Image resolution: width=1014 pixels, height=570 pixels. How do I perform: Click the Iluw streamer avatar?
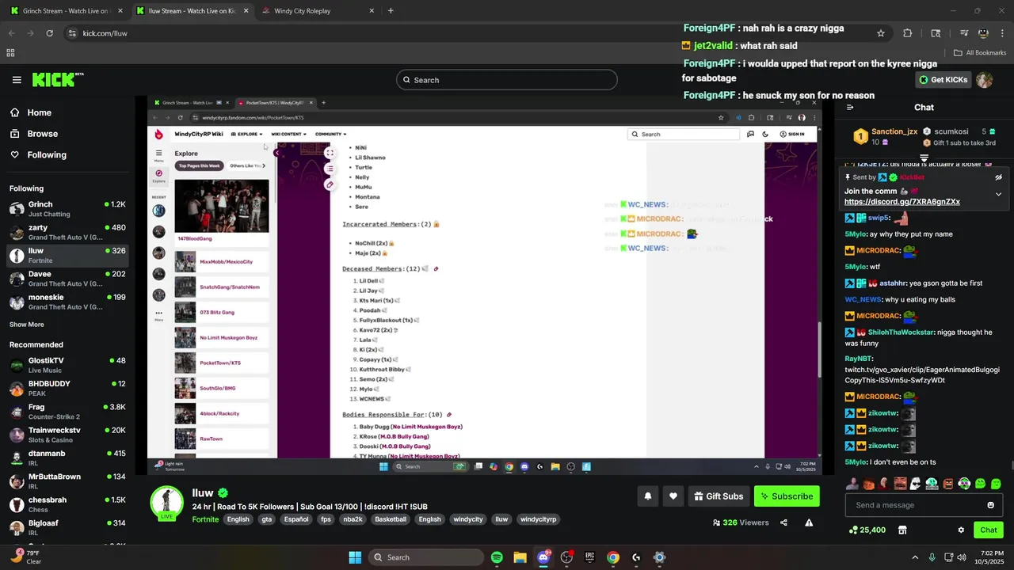click(167, 503)
